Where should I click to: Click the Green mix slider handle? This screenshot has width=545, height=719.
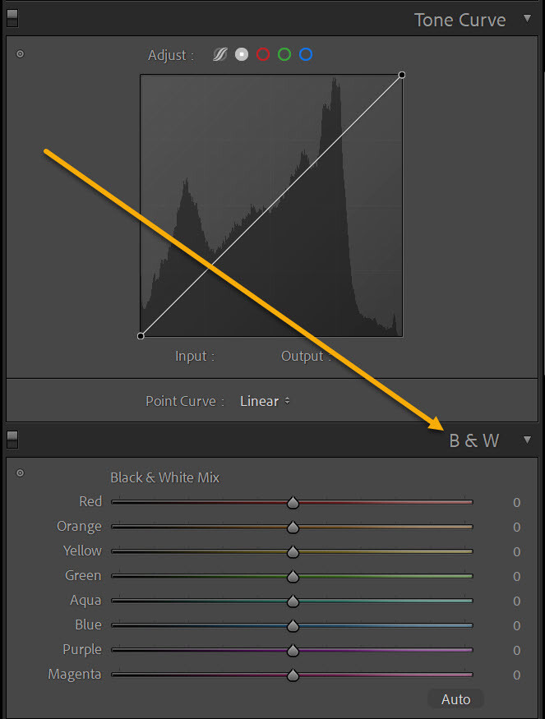tap(293, 575)
